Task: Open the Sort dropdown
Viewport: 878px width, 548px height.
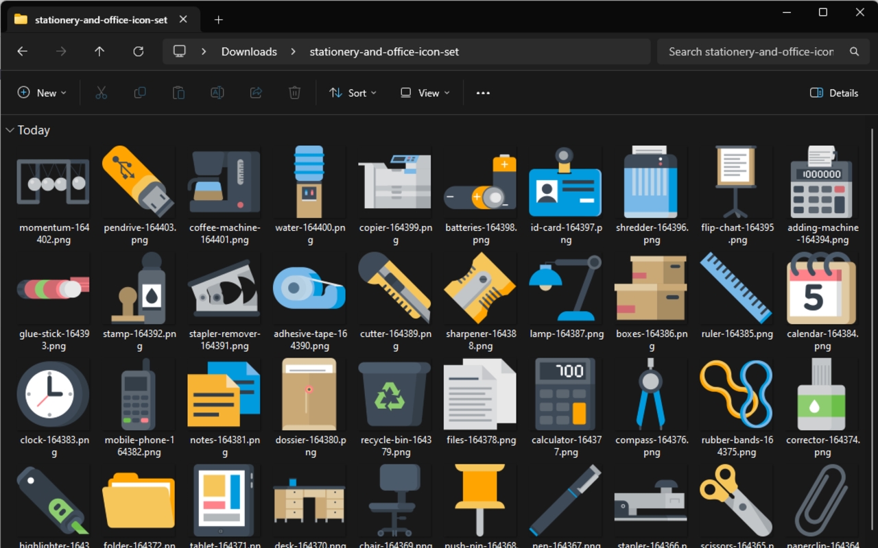Action: [x=352, y=92]
